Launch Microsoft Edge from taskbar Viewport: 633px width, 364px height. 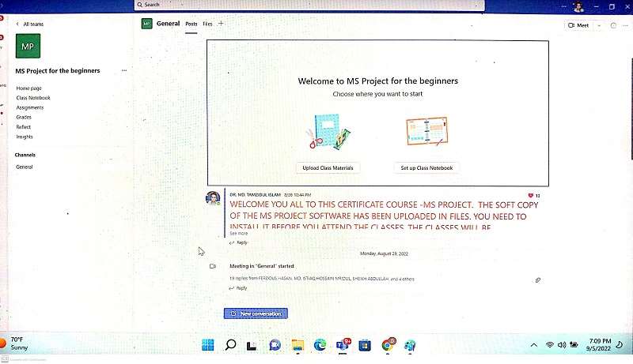pos(320,345)
